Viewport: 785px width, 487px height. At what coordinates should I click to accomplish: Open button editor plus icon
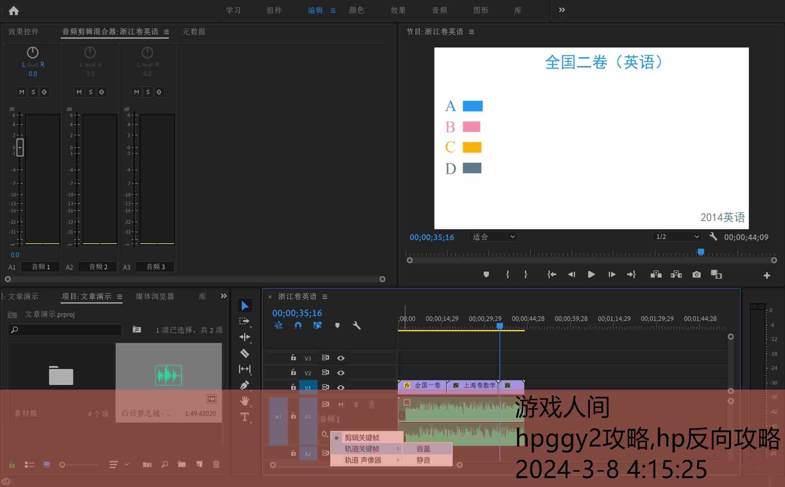pos(767,275)
